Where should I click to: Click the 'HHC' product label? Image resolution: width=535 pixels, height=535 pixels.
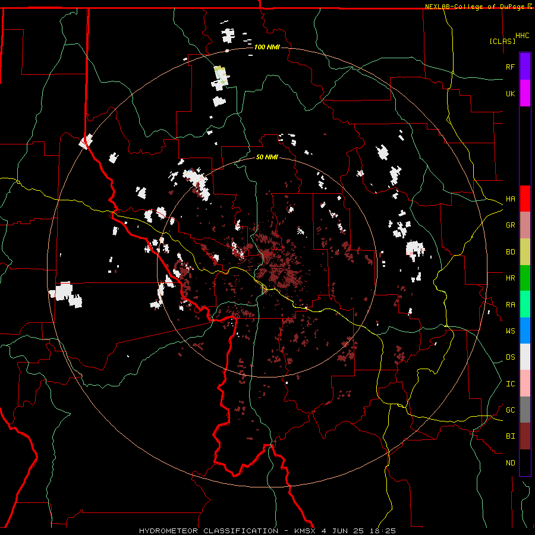pyautogui.click(x=523, y=36)
